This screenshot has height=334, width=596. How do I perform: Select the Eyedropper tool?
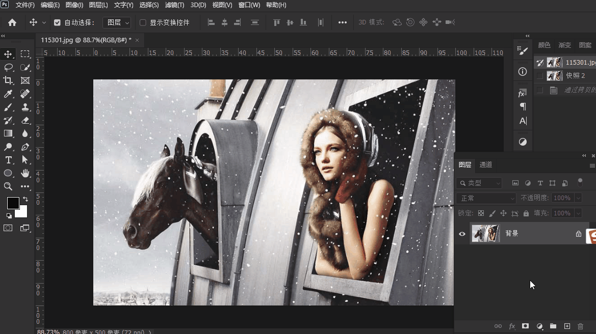(x=8, y=94)
